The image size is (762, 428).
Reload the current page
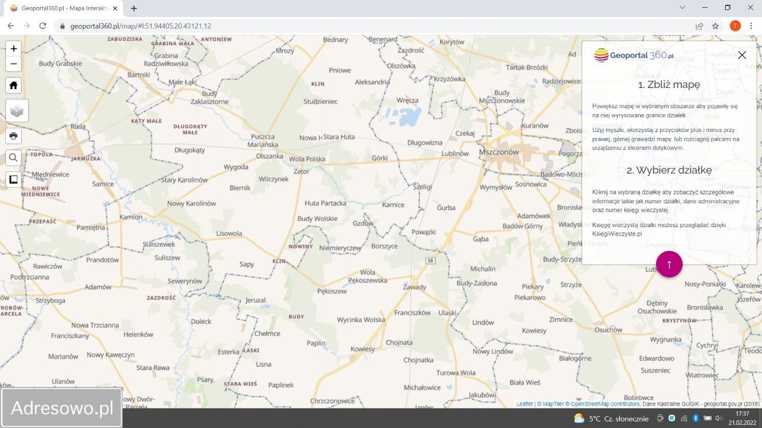43,26
